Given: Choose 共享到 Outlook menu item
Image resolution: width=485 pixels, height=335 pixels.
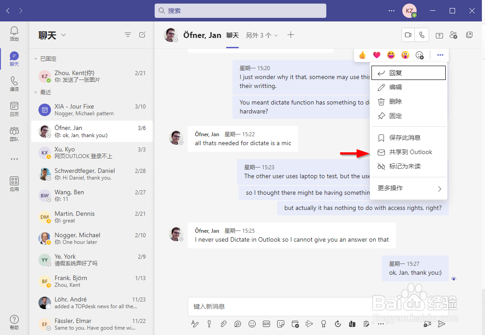Looking at the screenshot, I should [x=409, y=152].
